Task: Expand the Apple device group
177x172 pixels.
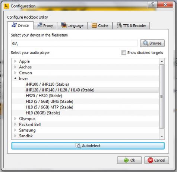Action: (x=15, y=61)
